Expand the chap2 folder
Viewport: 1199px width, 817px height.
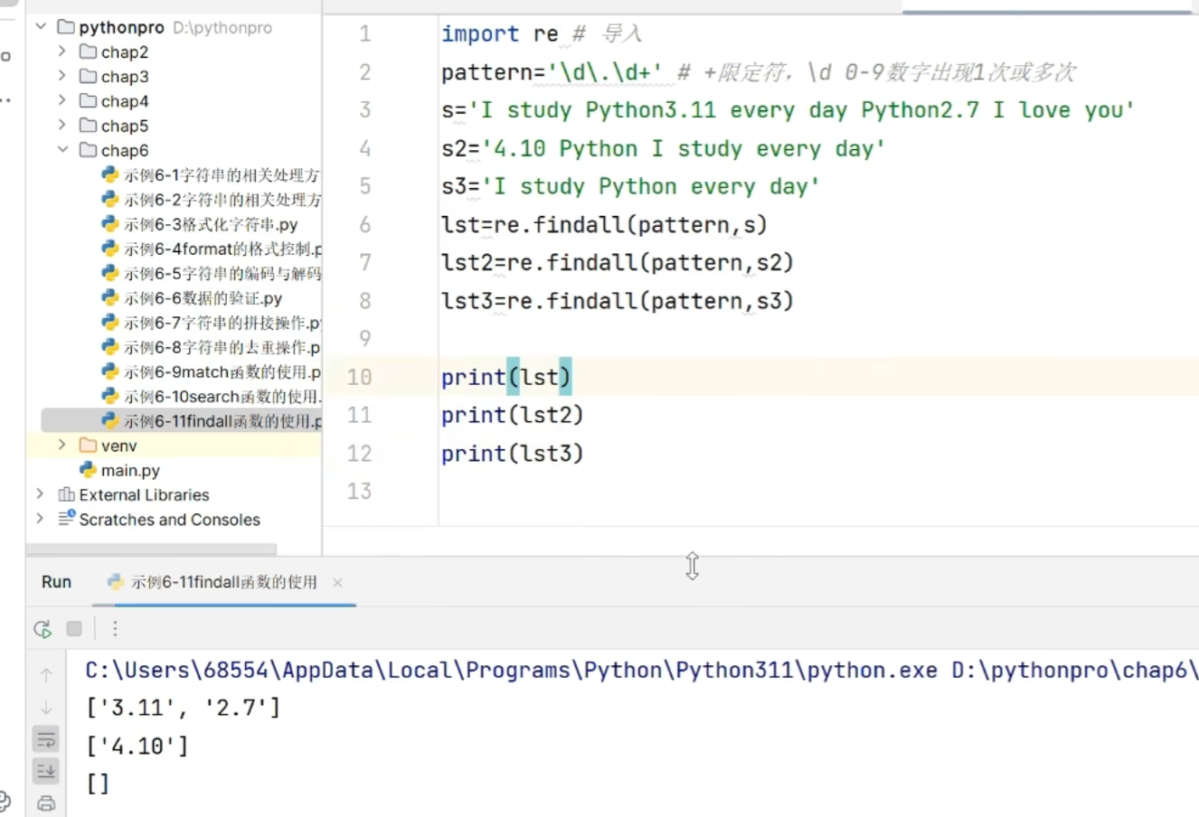click(x=62, y=52)
